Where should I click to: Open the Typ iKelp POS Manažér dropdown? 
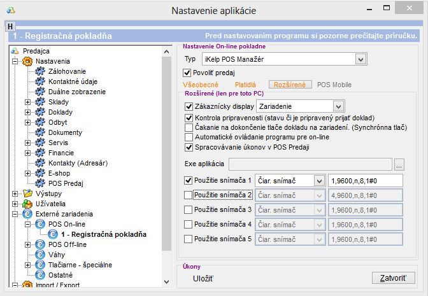pos(361,59)
